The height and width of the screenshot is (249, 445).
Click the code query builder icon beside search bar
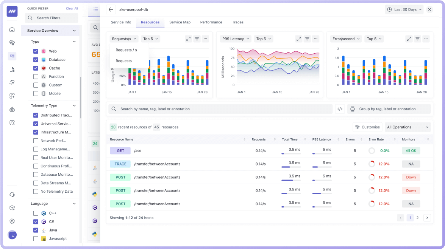tap(340, 108)
